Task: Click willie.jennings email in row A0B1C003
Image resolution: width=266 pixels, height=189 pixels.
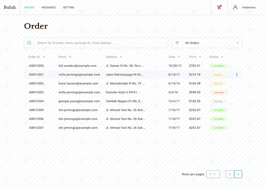Action: pyautogui.click(x=79, y=92)
